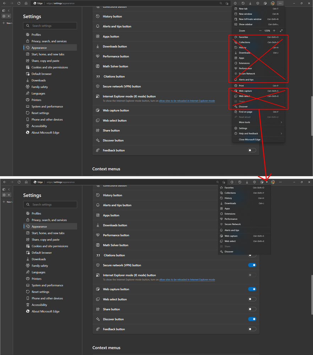Toggle Share button switch in bottom screenshot
The height and width of the screenshot is (355, 313).
[252, 309]
